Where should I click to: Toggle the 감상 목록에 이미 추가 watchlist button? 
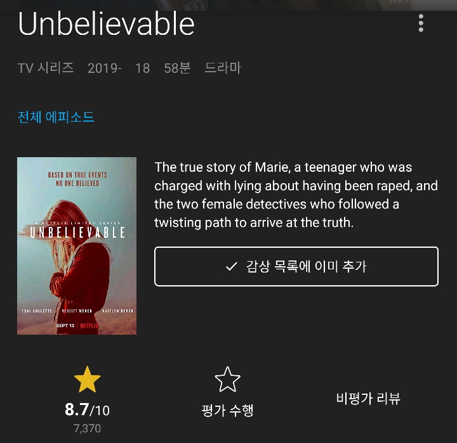(x=296, y=266)
